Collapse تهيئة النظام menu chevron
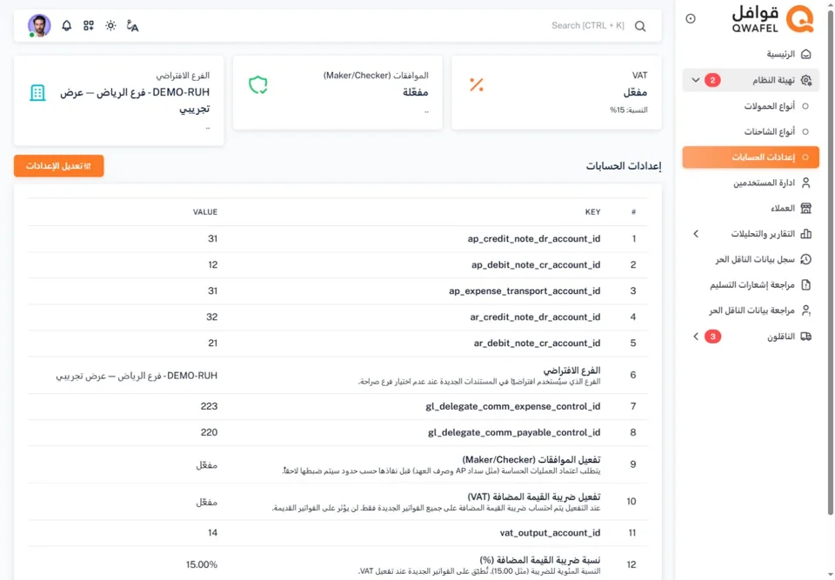Image resolution: width=835 pixels, height=580 pixels. 696,80
